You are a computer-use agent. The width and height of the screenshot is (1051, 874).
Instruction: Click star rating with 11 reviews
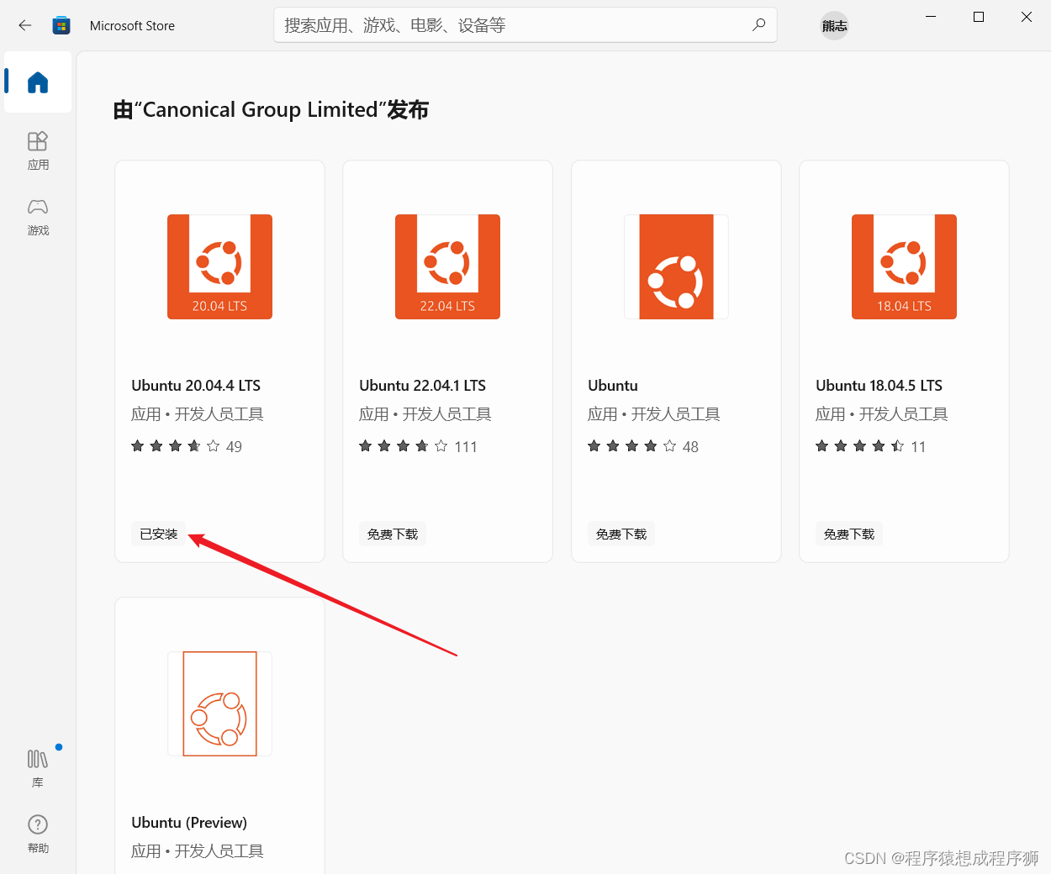coord(870,446)
